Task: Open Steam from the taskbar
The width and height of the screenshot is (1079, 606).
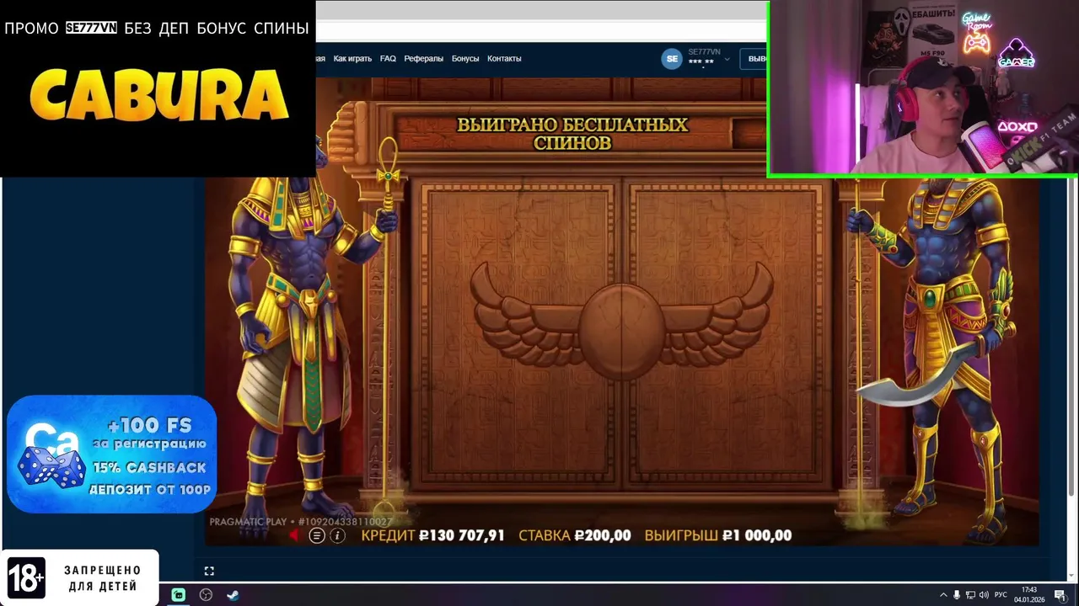Action: click(x=233, y=595)
